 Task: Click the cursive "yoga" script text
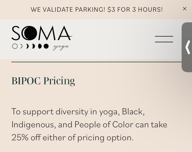click(61, 47)
